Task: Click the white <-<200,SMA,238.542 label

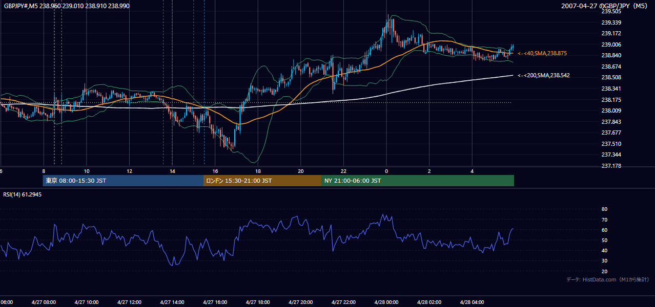Action: click(x=544, y=76)
